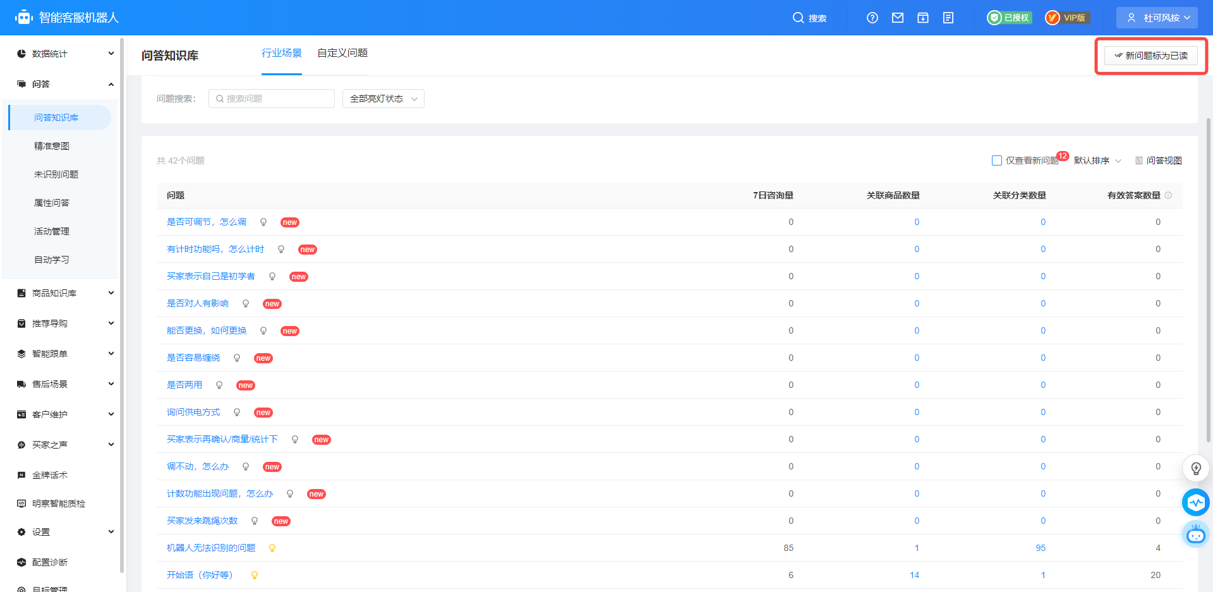The image size is (1213, 592).
Task: Click the 售后场景 truck icon
Action: (x=21, y=384)
